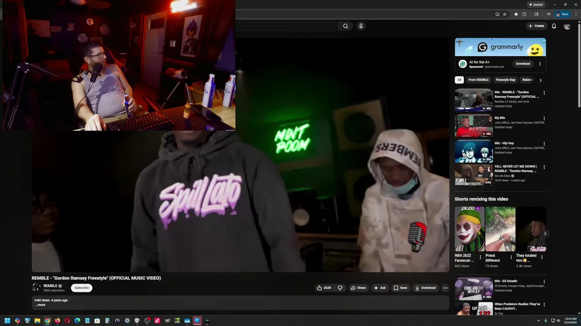Bookmark this page with star icon

(505, 14)
